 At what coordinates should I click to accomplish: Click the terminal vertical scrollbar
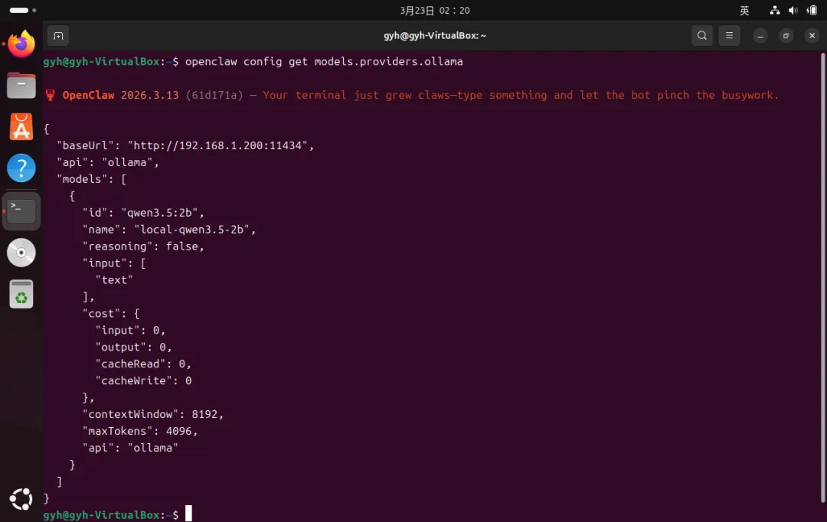(822, 277)
